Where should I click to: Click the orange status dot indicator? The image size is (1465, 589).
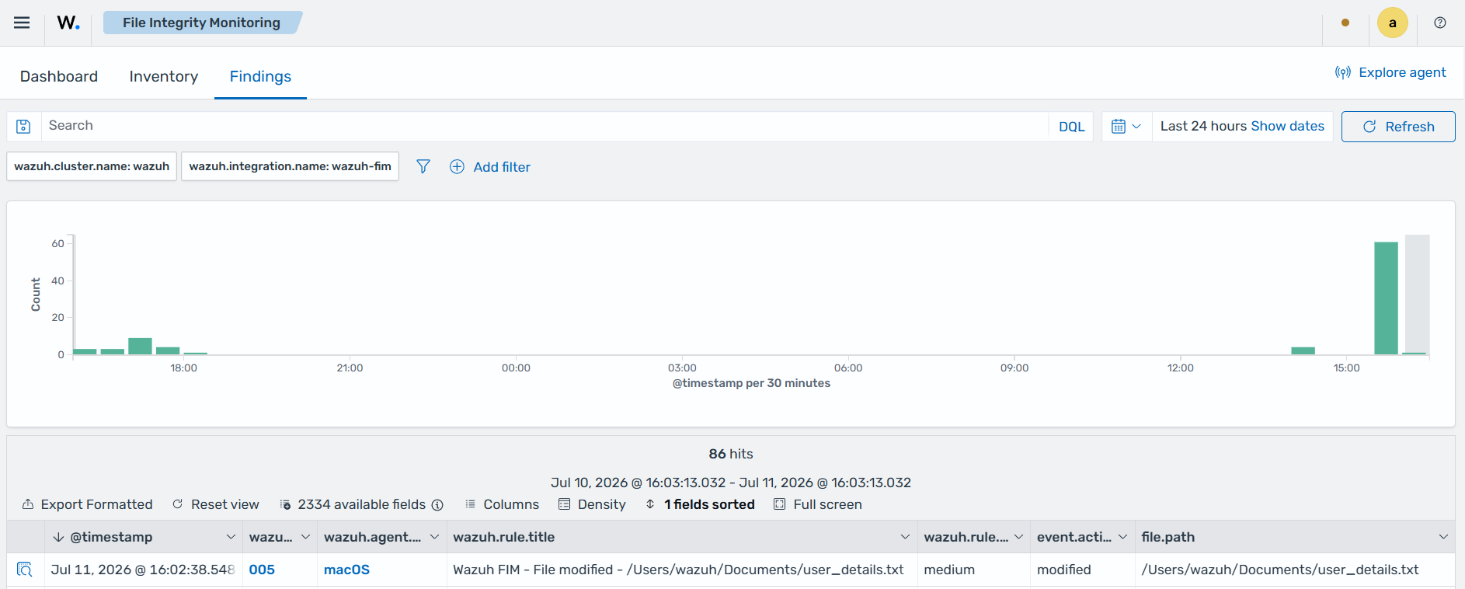(1345, 23)
